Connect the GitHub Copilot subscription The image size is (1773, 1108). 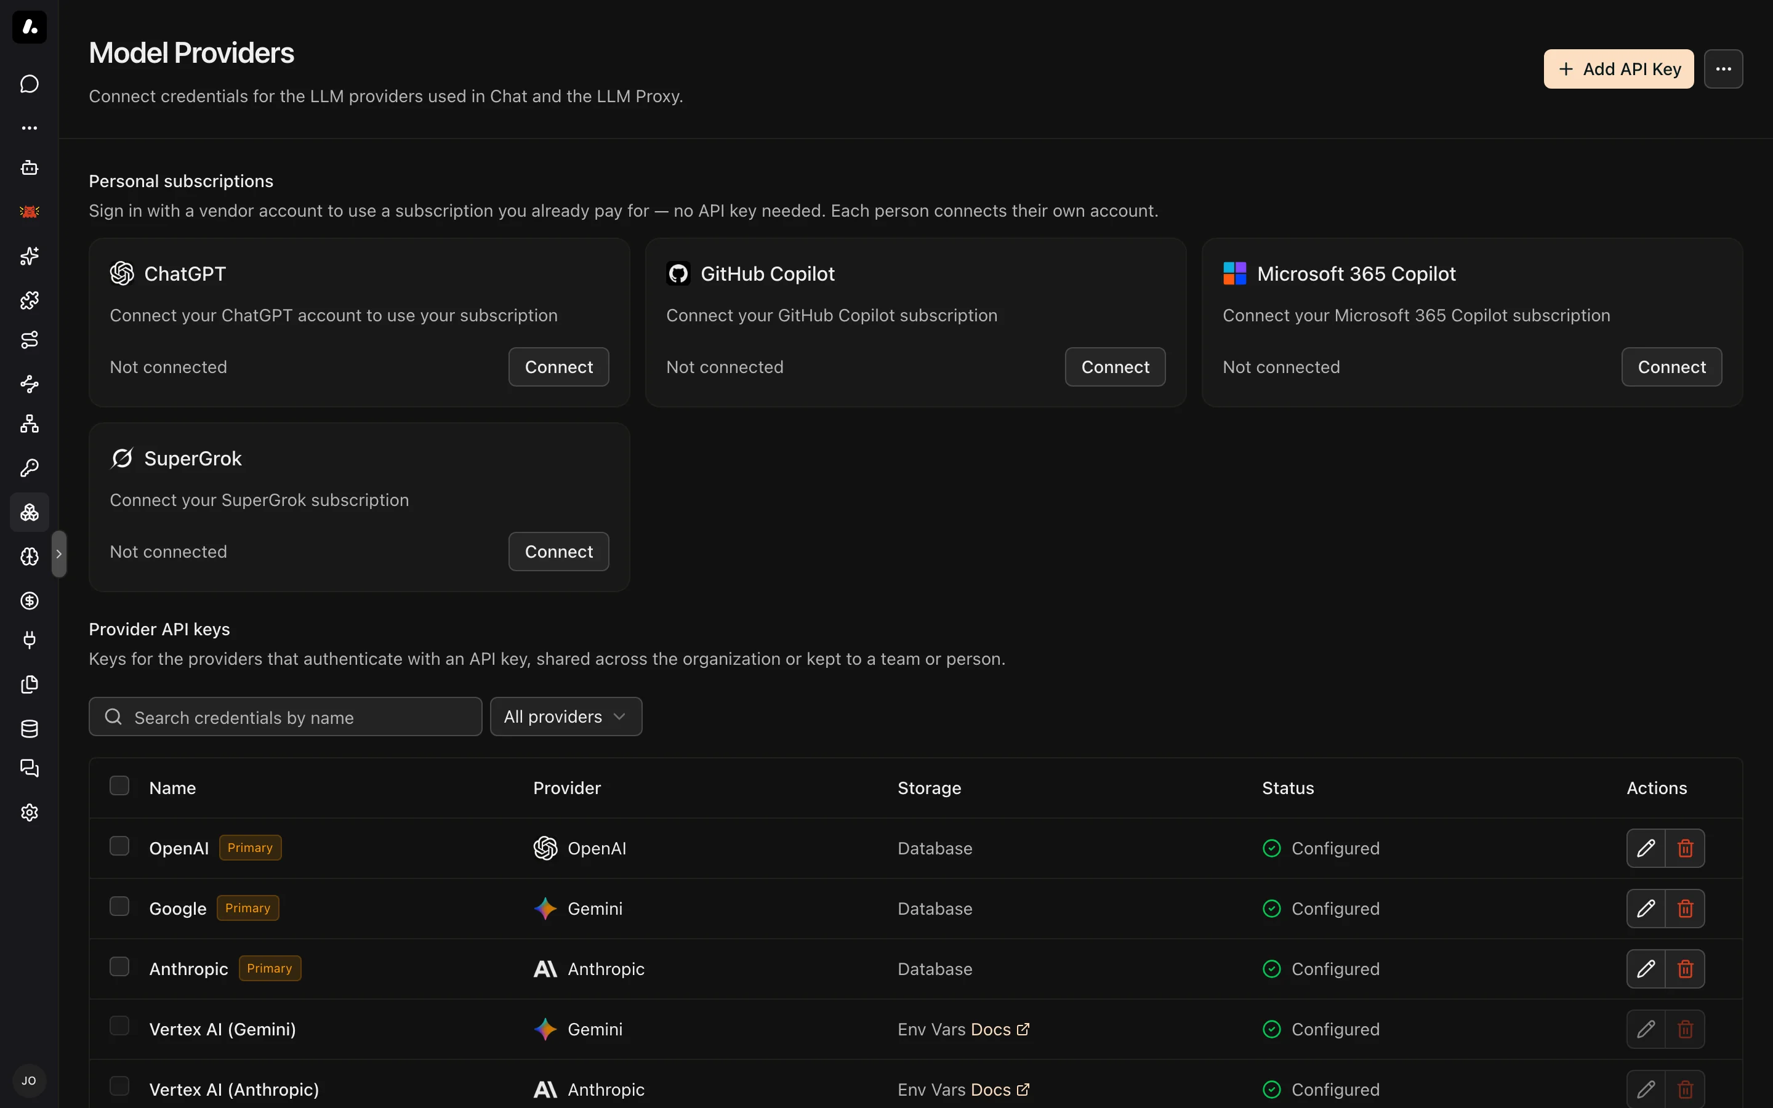click(x=1115, y=367)
